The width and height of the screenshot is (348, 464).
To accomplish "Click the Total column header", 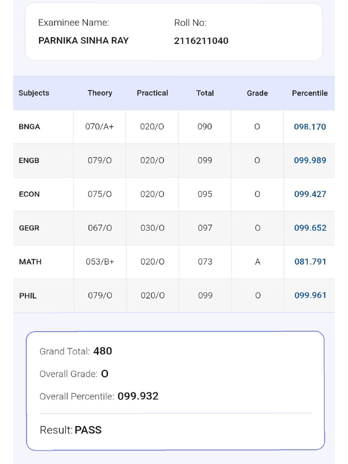I will 205,93.
